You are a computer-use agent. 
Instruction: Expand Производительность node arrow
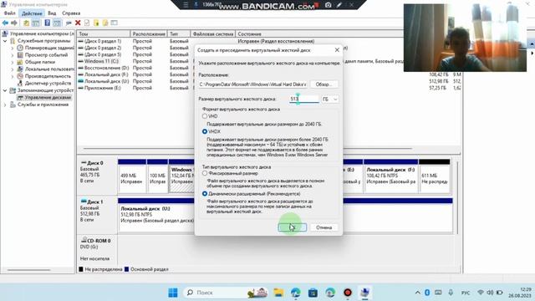(13, 76)
